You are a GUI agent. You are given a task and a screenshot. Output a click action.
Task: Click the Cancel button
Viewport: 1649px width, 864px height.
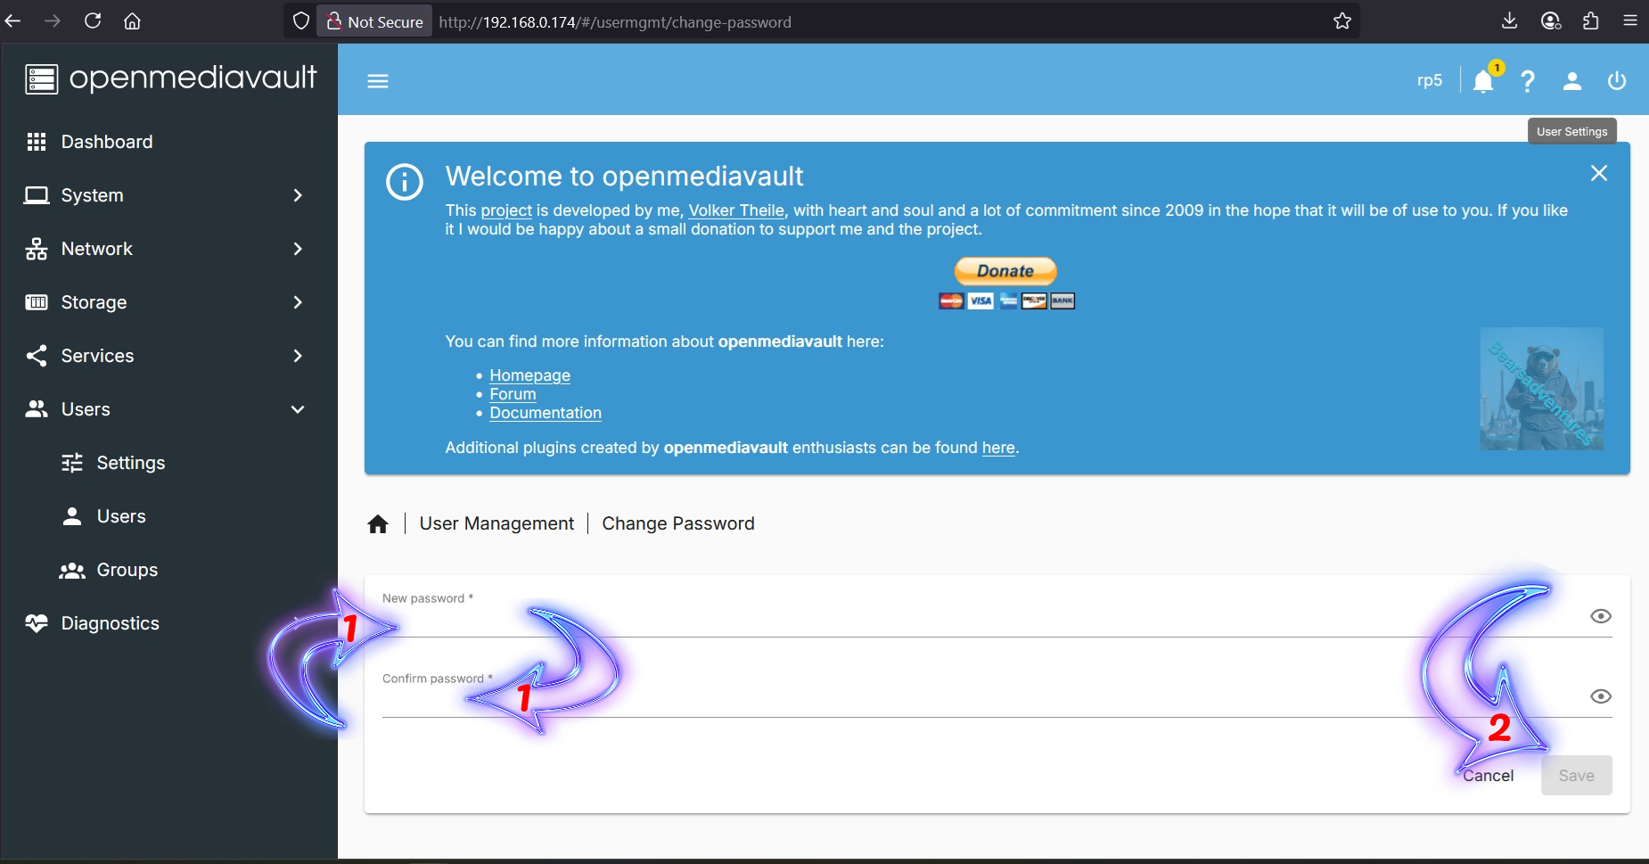point(1488,776)
